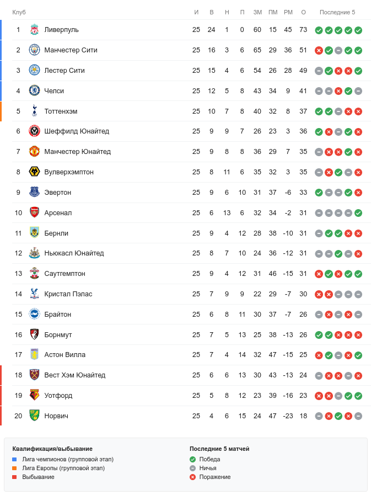Click Liverpool's most recent match result icon
371x495 pixels.
pos(358,30)
